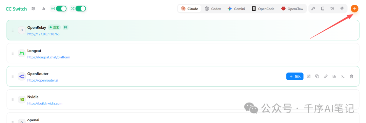Screen dimensions: 366x123
Task: Switch to the Codex tab
Action: point(212,9)
